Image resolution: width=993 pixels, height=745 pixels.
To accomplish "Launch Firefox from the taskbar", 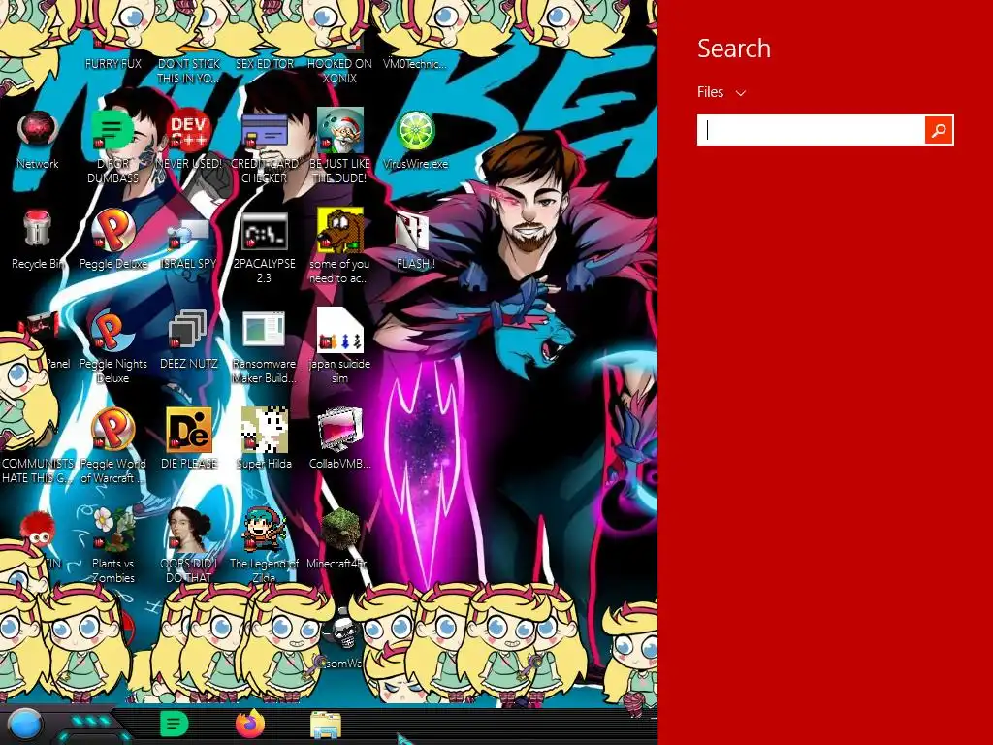I will pos(250,724).
